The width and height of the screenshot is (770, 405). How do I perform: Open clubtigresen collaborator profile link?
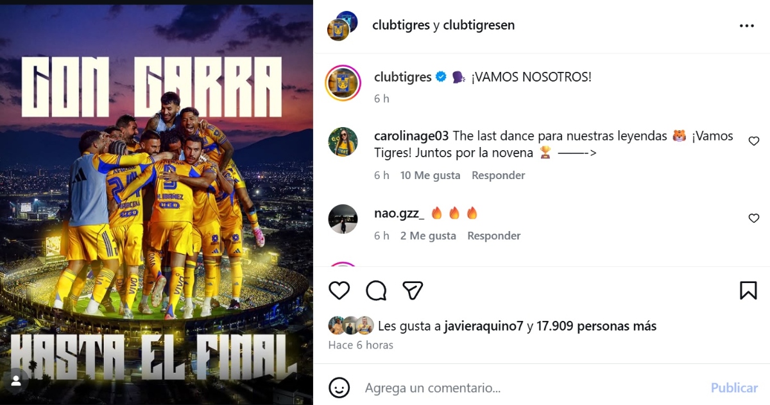pos(479,25)
